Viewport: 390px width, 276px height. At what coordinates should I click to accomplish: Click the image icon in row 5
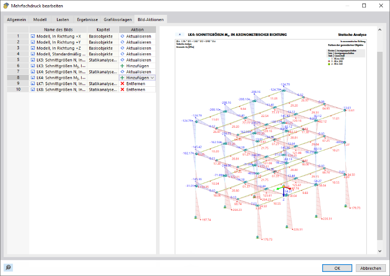click(x=32, y=60)
